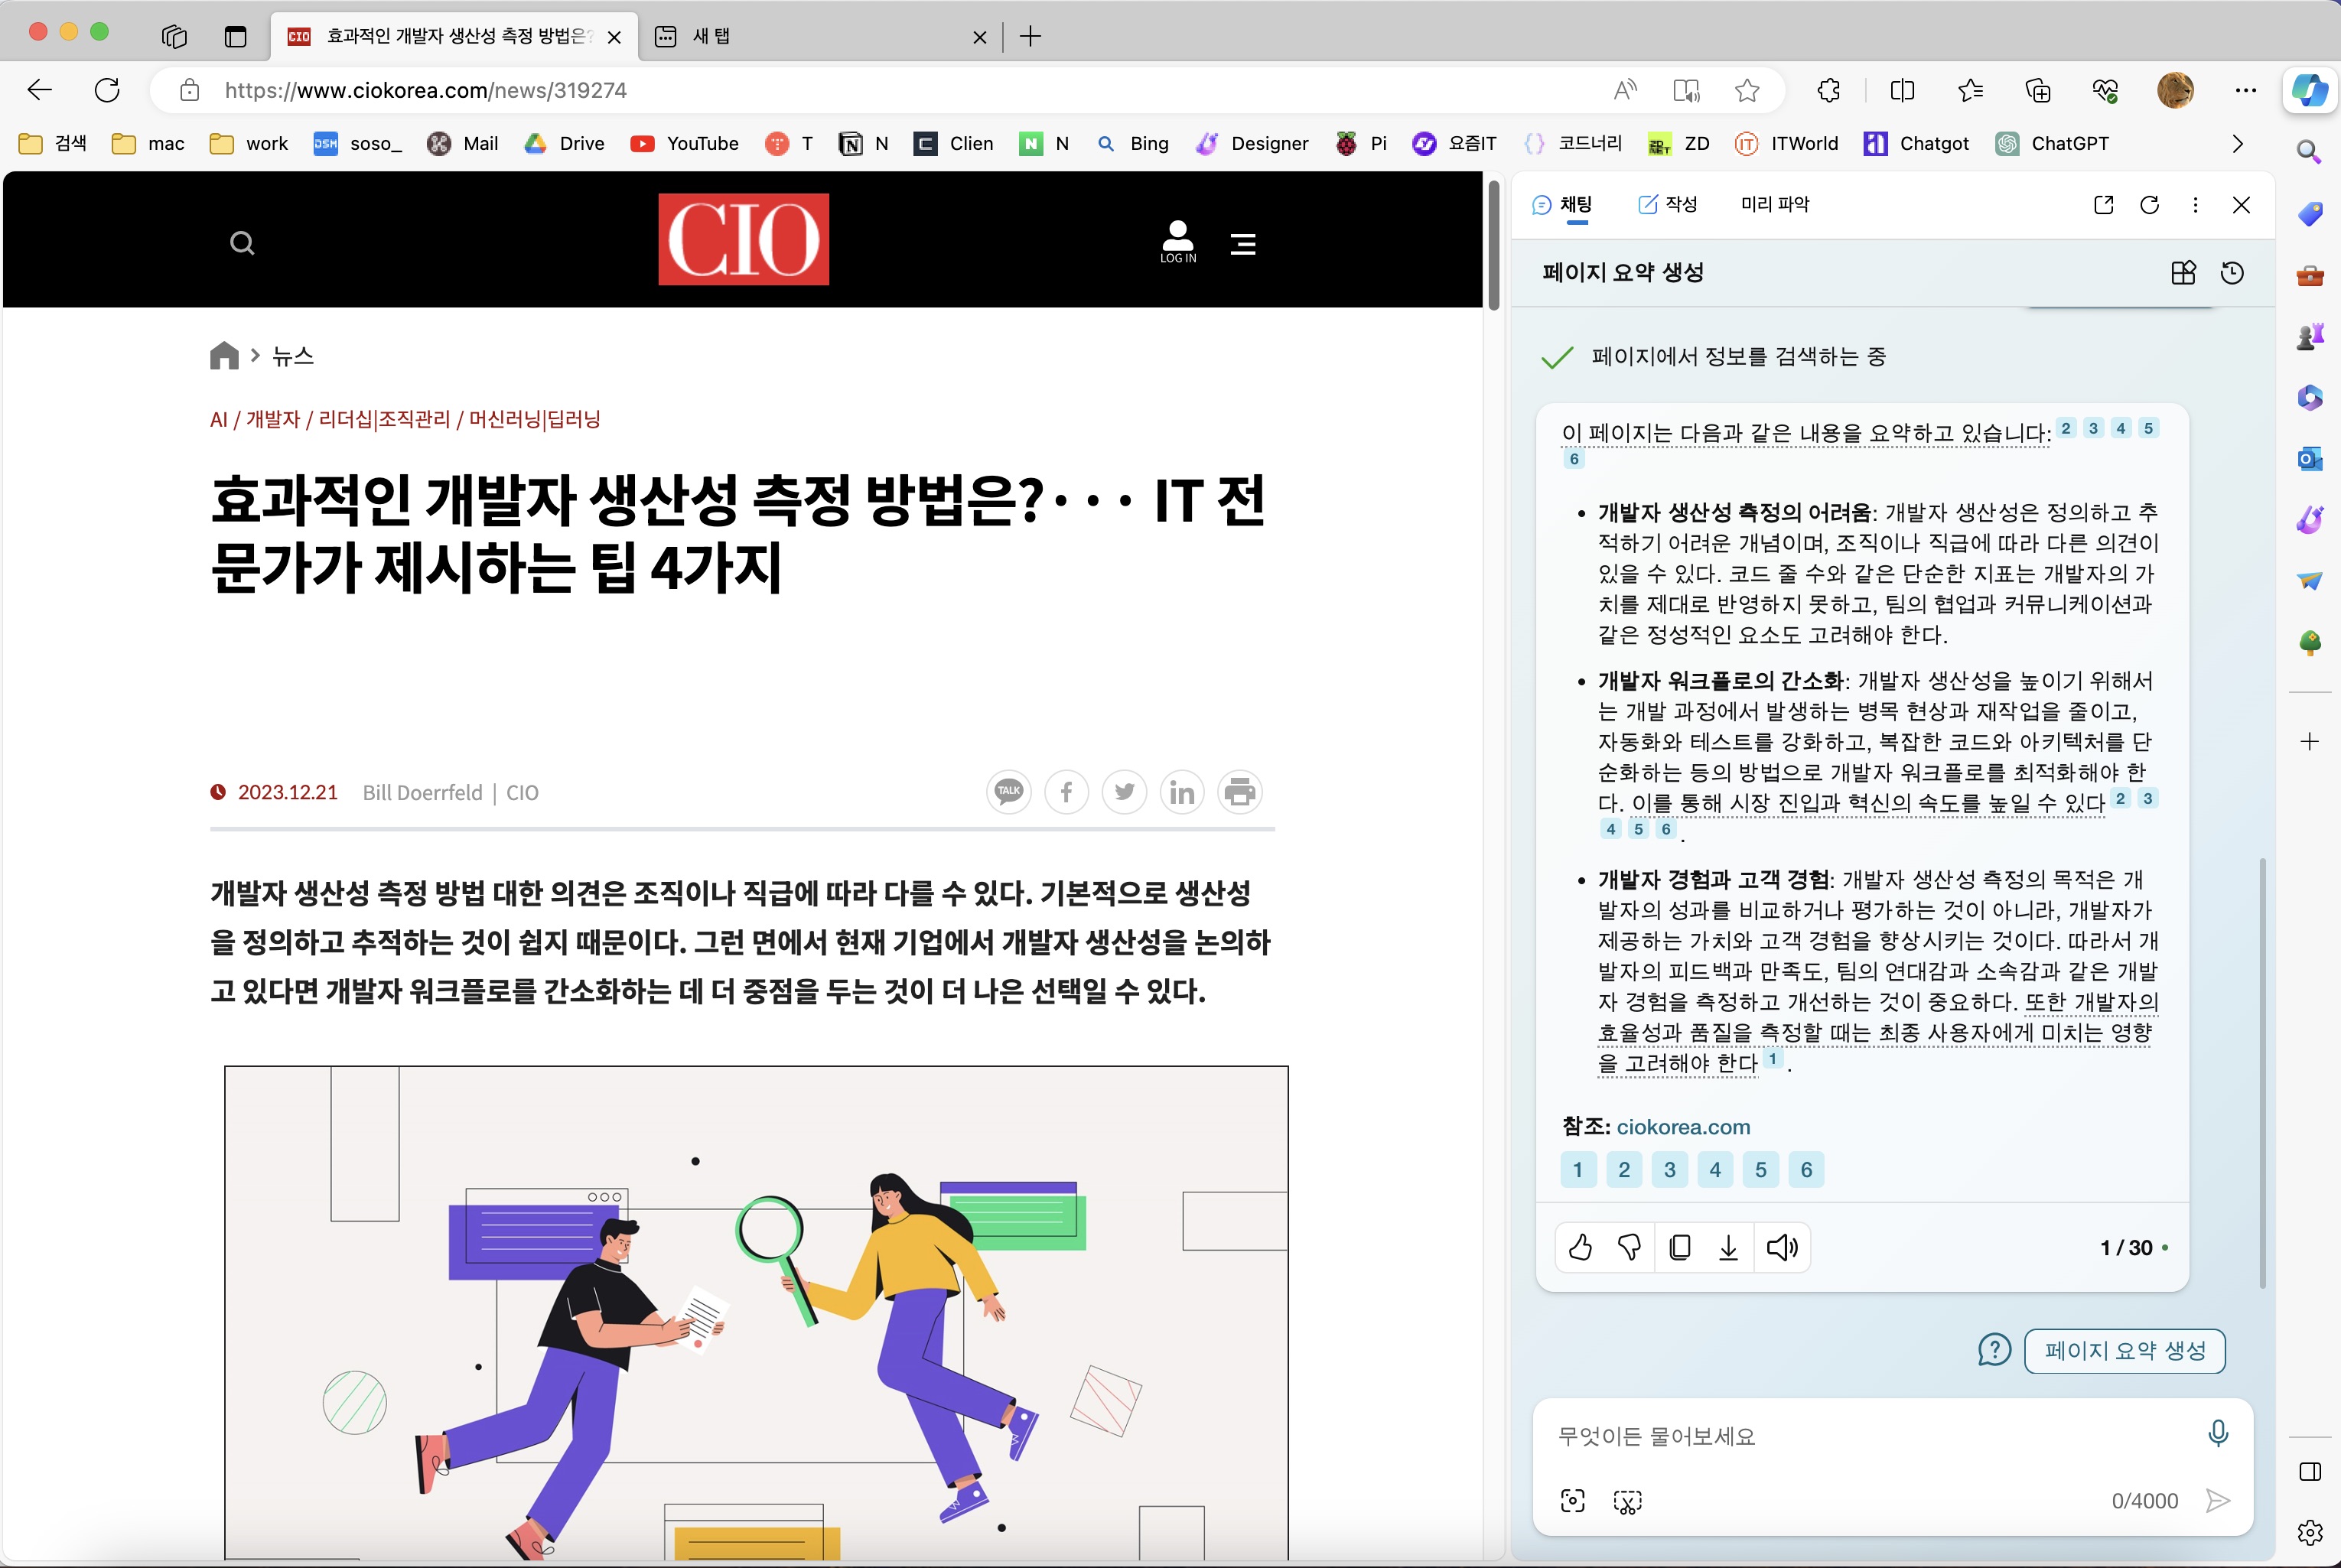Open Copilot pane more options menu
This screenshot has width=2341, height=1568.
pos(2195,205)
